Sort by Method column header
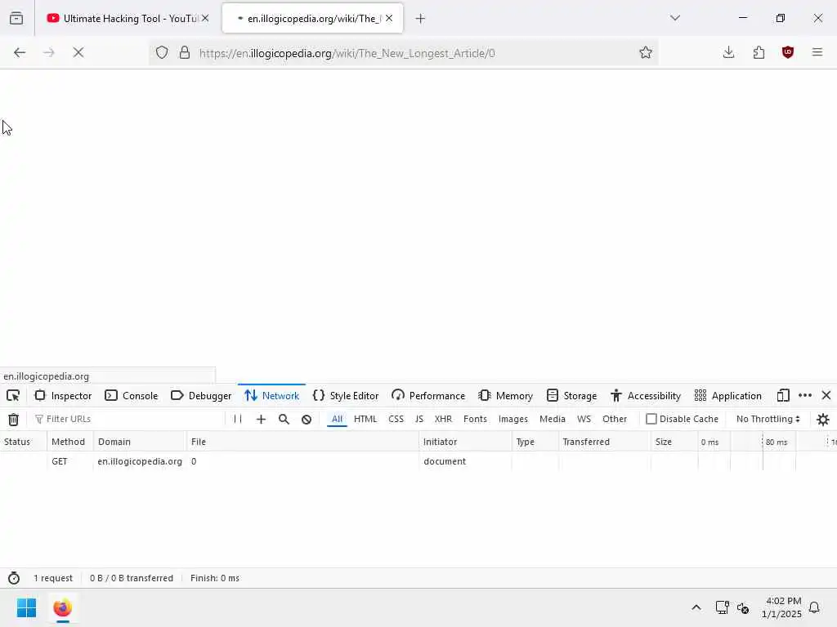837x627 pixels. pyautogui.click(x=70, y=442)
